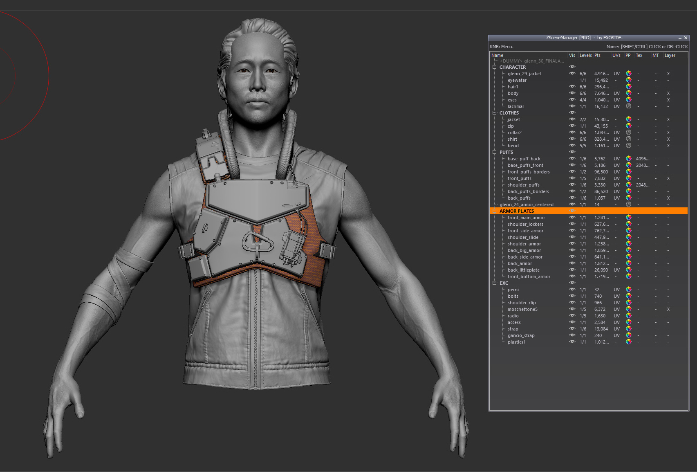
Task: Toggle visibility of CLOTHES group
Action: [572, 113]
